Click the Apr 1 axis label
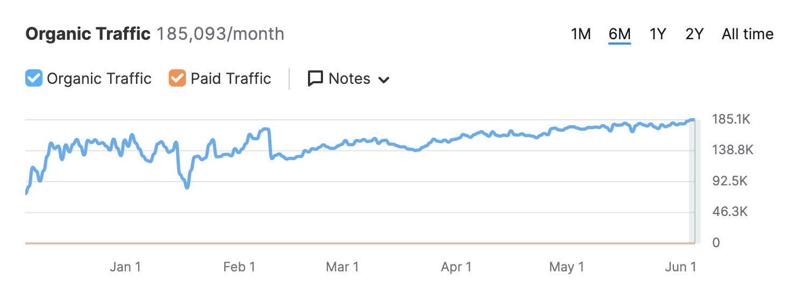This screenshot has height=302, width=789. click(x=456, y=267)
